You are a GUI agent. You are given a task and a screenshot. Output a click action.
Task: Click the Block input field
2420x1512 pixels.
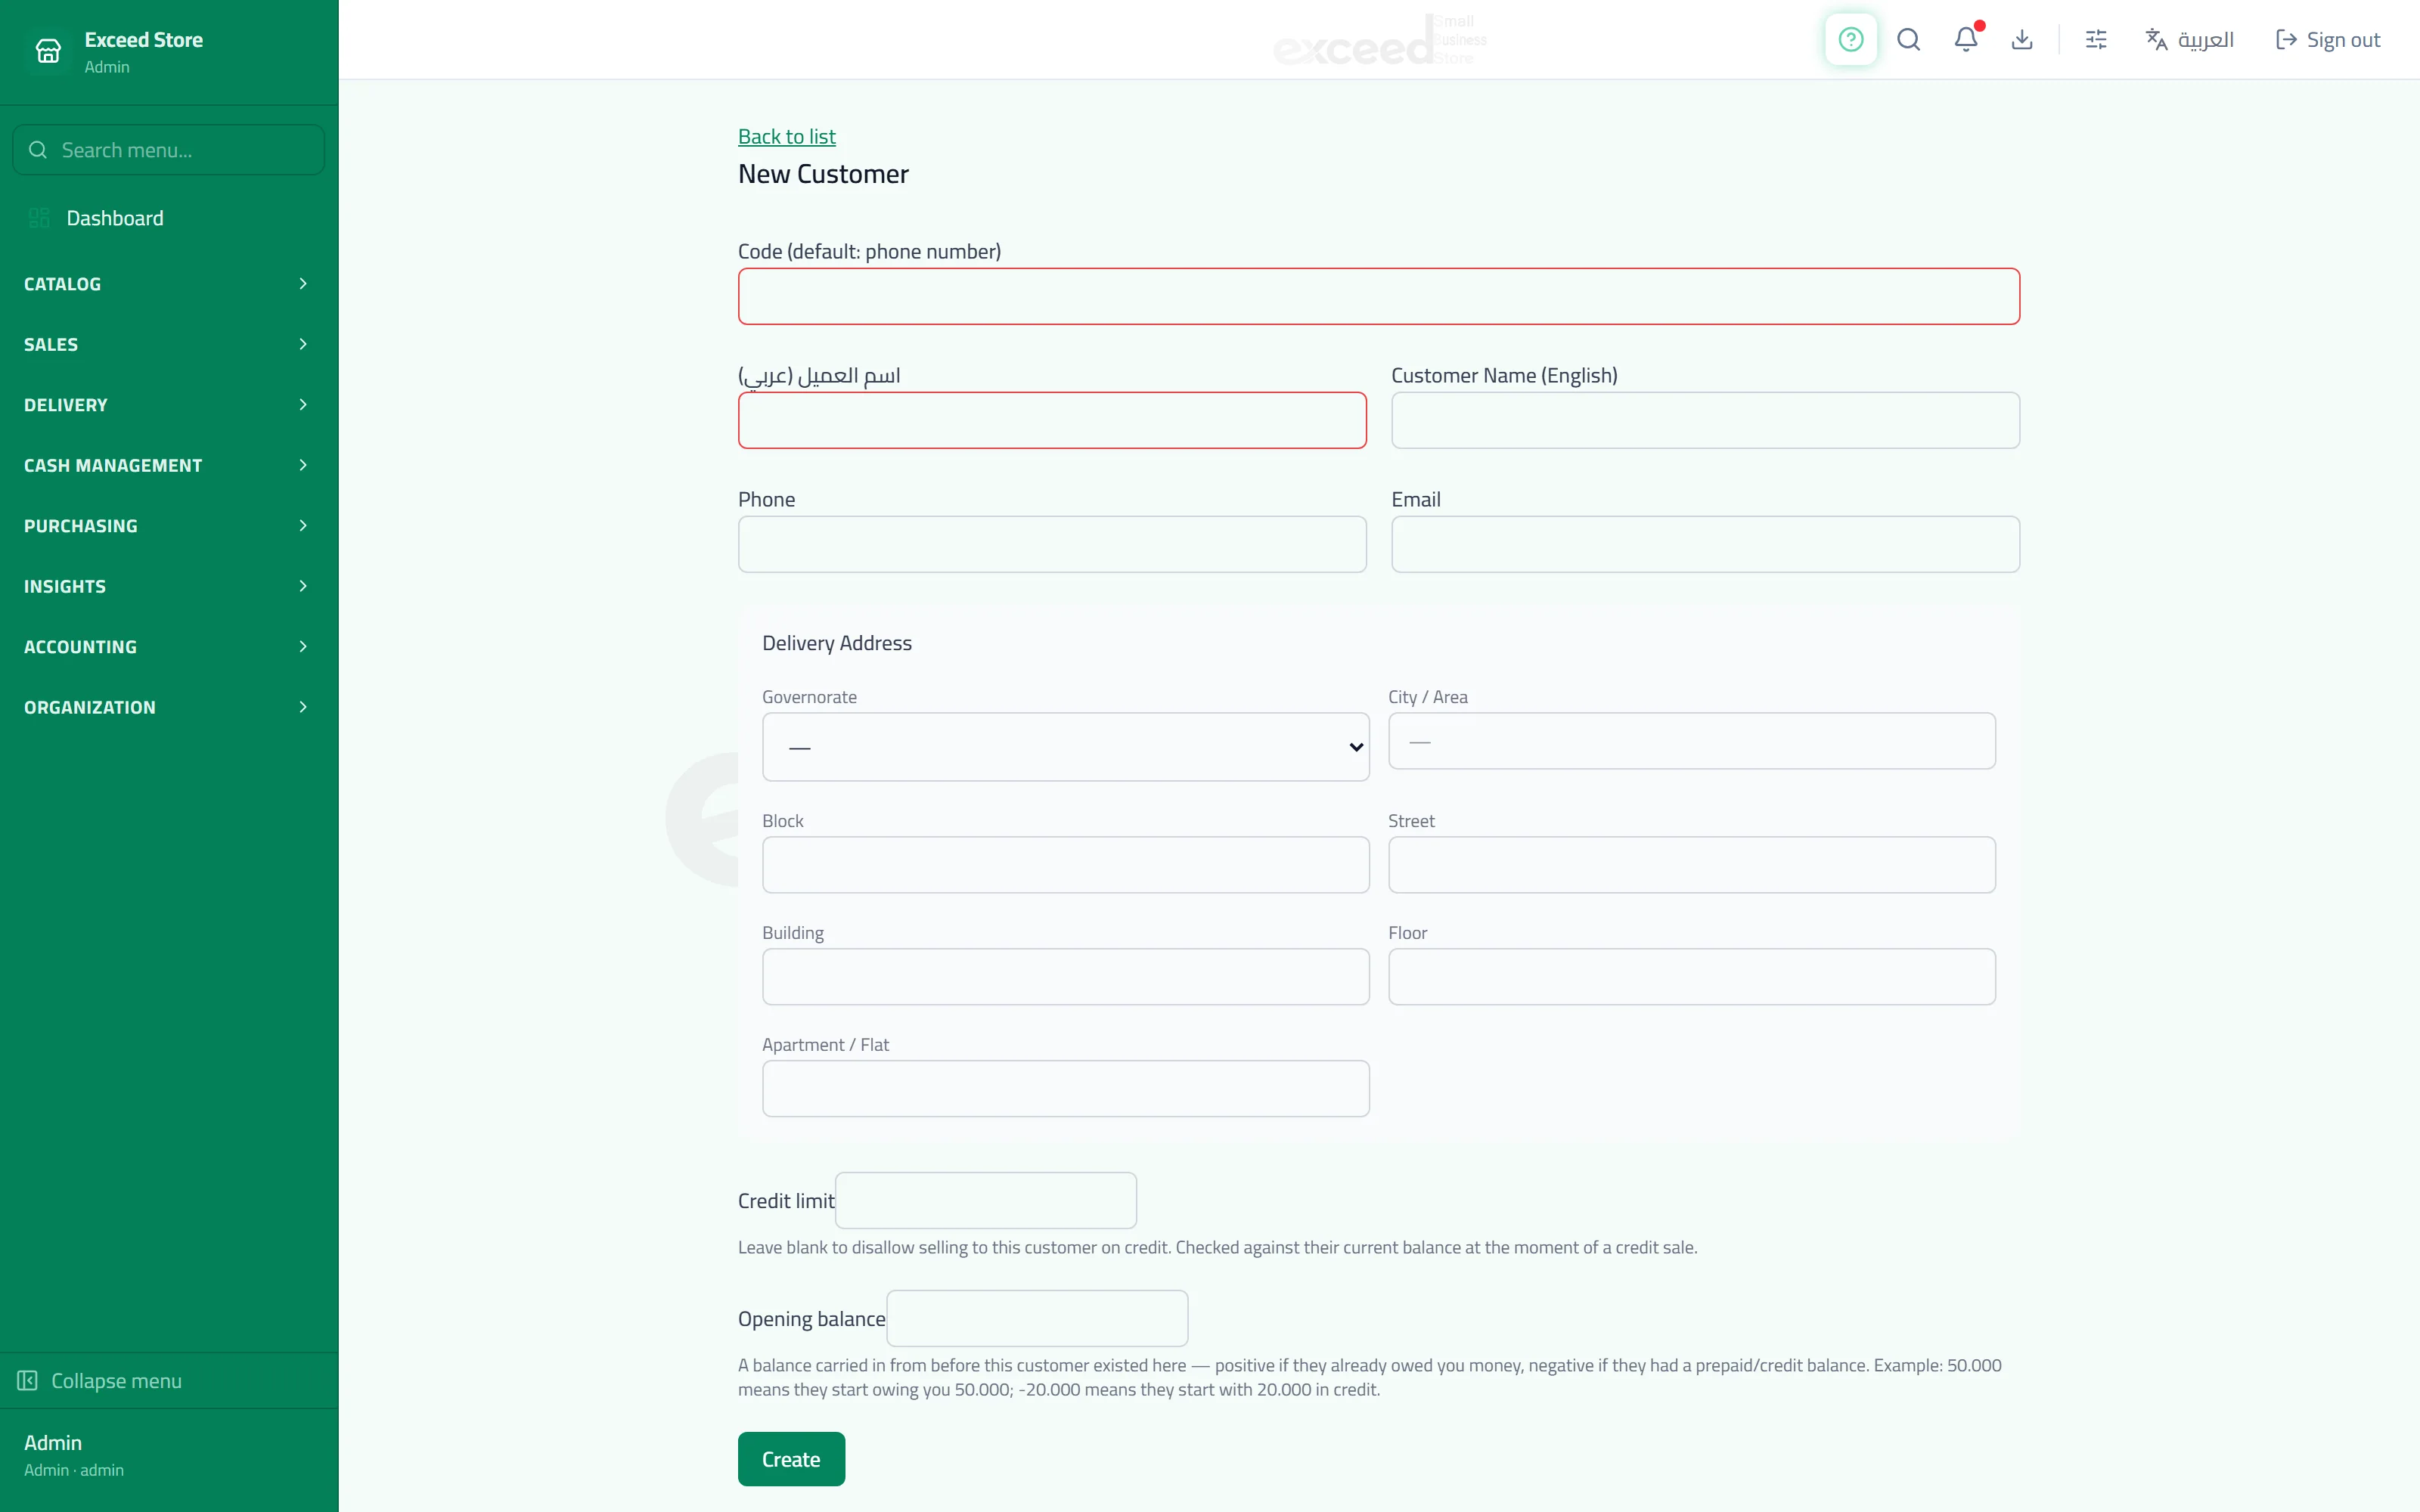(x=1065, y=865)
